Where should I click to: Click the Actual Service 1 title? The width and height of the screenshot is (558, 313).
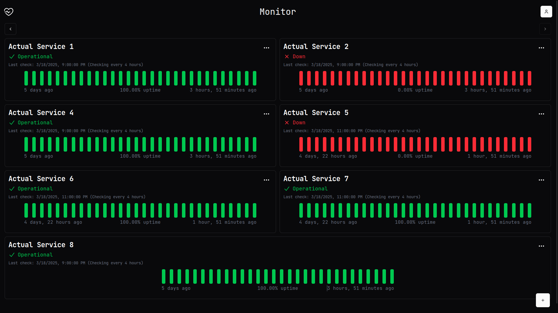tap(41, 47)
